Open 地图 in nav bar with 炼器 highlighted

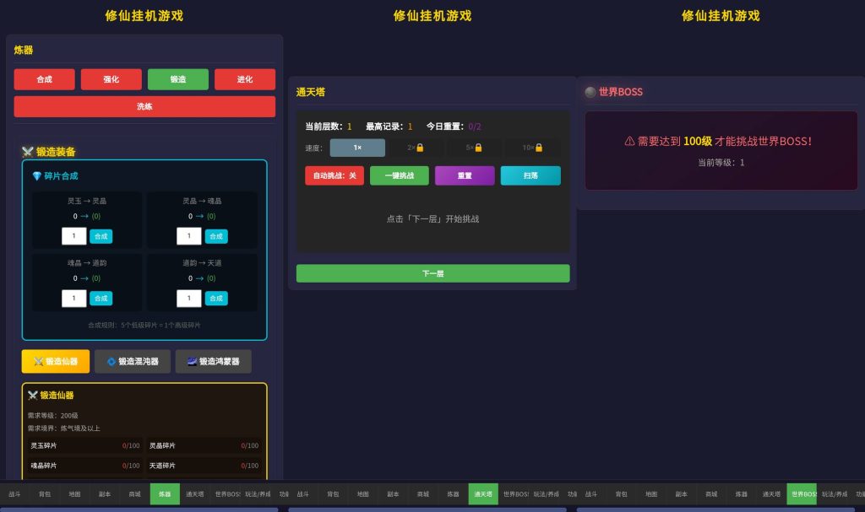74,493
